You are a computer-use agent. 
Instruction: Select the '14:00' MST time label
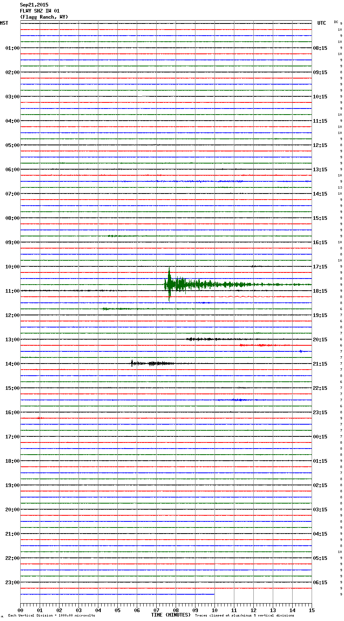click(13, 364)
